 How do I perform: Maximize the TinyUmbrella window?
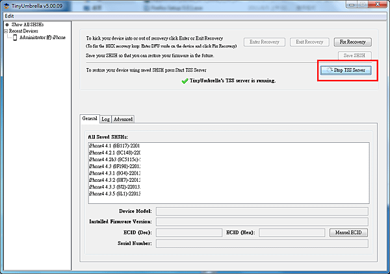pos(363,5)
